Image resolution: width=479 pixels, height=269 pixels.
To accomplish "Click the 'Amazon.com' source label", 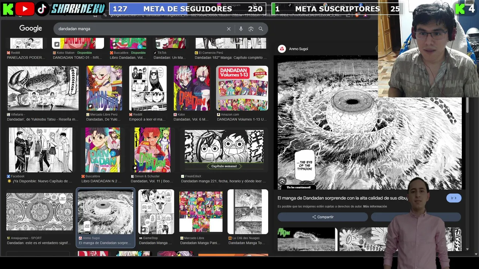I will point(230,114).
